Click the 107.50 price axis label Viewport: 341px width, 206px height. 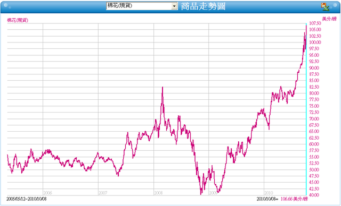click(x=315, y=23)
